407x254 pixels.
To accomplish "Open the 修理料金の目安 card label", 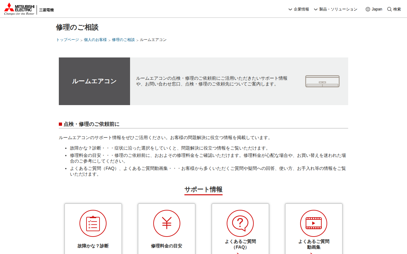I will (167, 246).
